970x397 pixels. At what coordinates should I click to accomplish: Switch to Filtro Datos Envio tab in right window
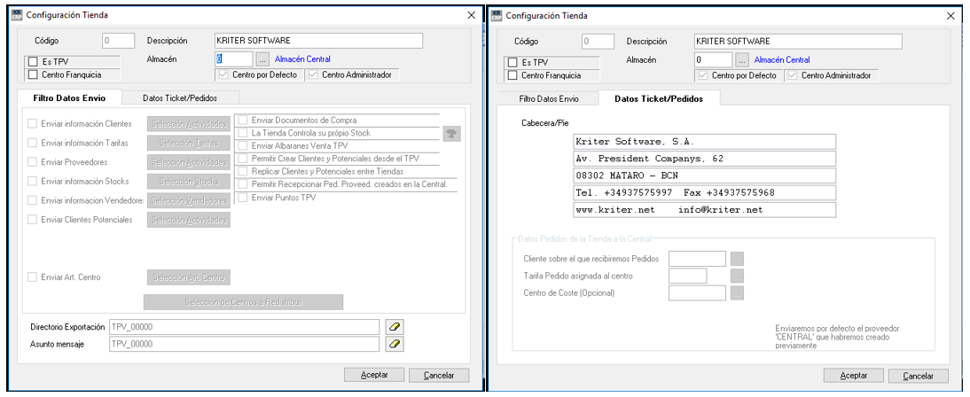click(548, 98)
